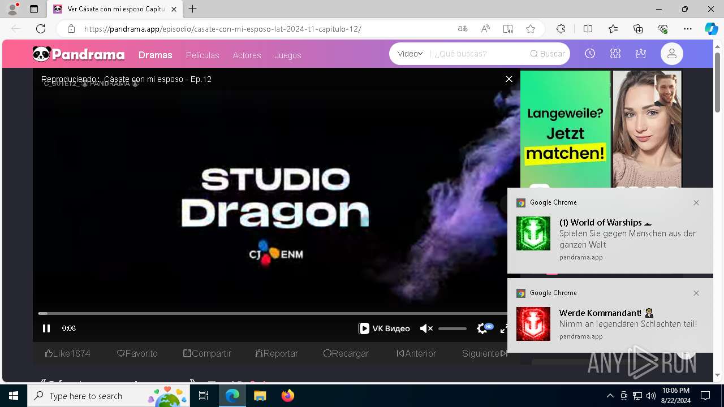Open the categories grid icon
Image resolution: width=724 pixels, height=407 pixels.
click(615, 54)
